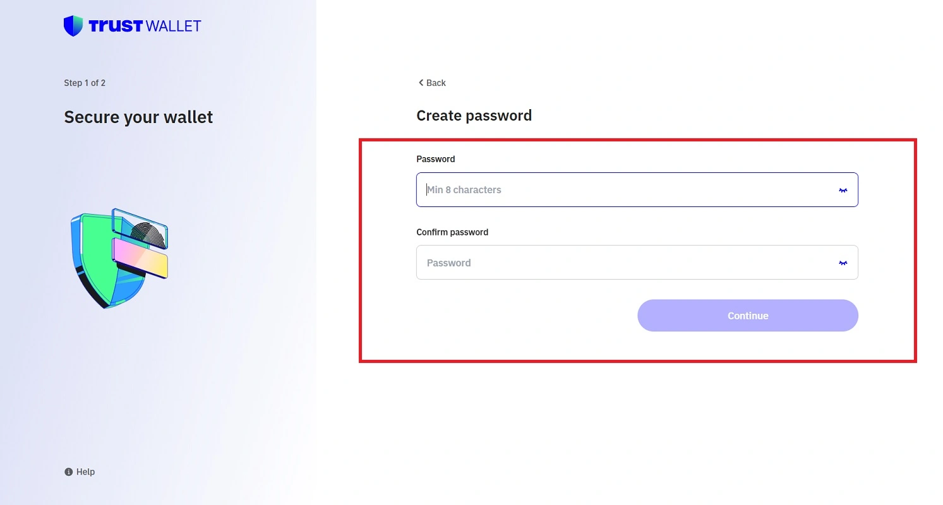Screen dimensions: 943x505
Task: Expand details via the Back disclosure chevron
Action: (421, 83)
